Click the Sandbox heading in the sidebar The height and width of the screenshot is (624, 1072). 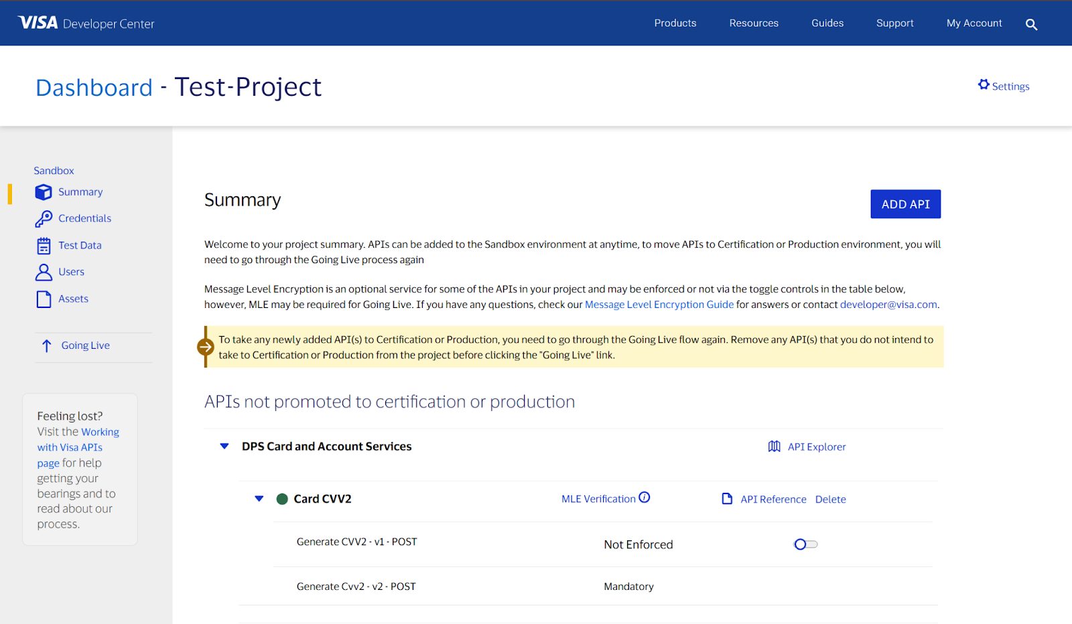point(54,171)
